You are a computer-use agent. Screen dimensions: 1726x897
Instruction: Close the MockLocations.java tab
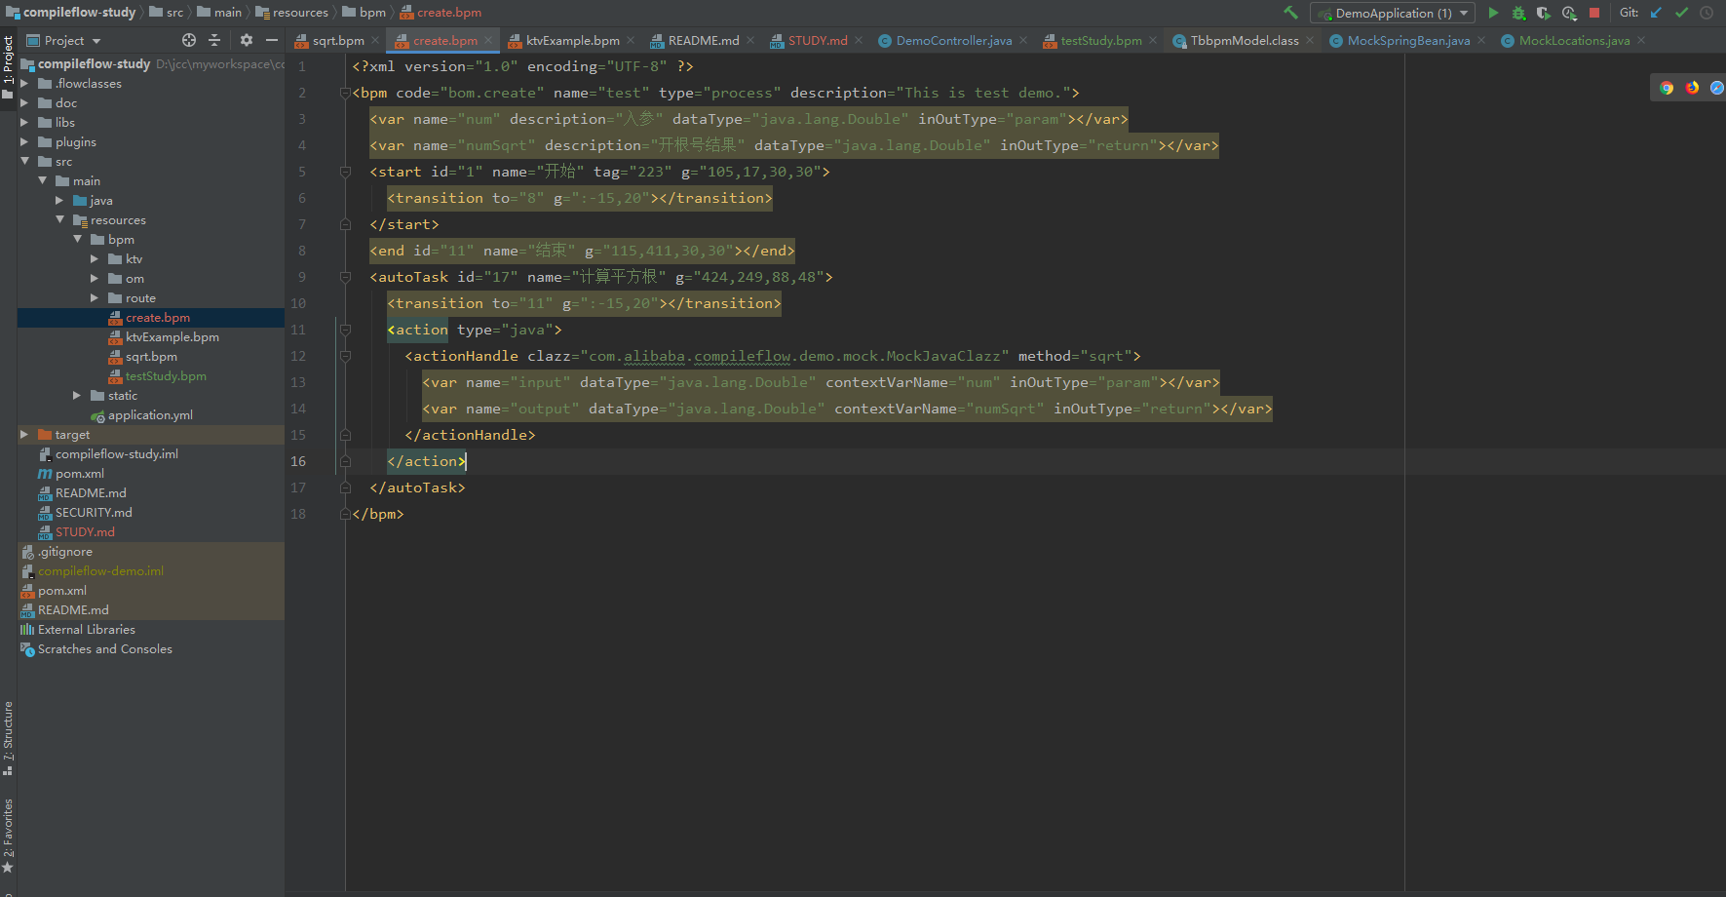[1641, 41]
